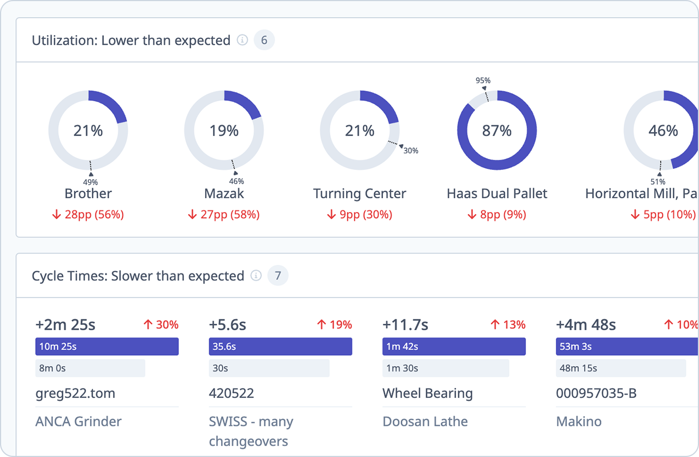Open the ANCA Grinder machine link
The width and height of the screenshot is (699, 457).
coord(78,421)
